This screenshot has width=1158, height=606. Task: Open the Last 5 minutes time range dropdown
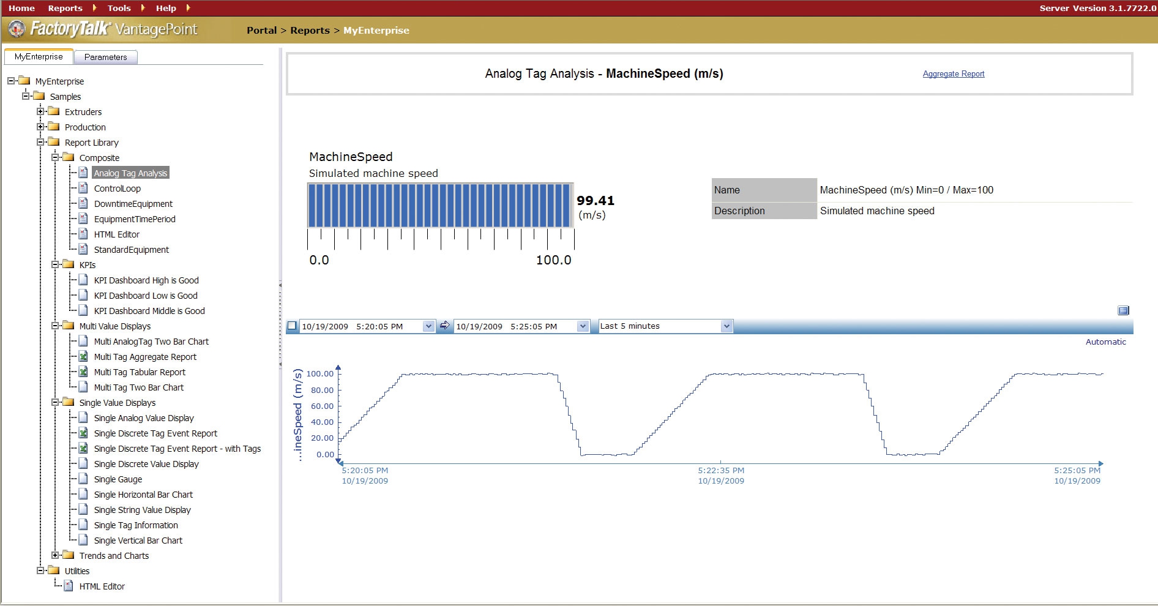[x=727, y=326]
